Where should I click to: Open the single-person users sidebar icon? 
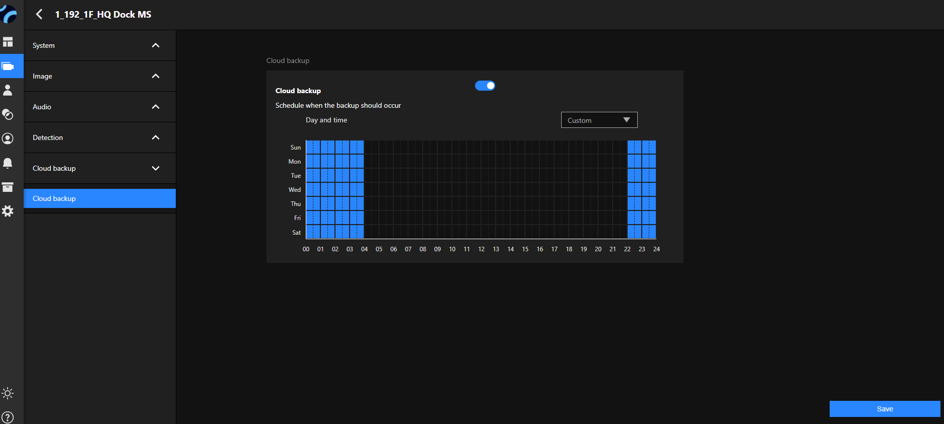pyautogui.click(x=8, y=90)
